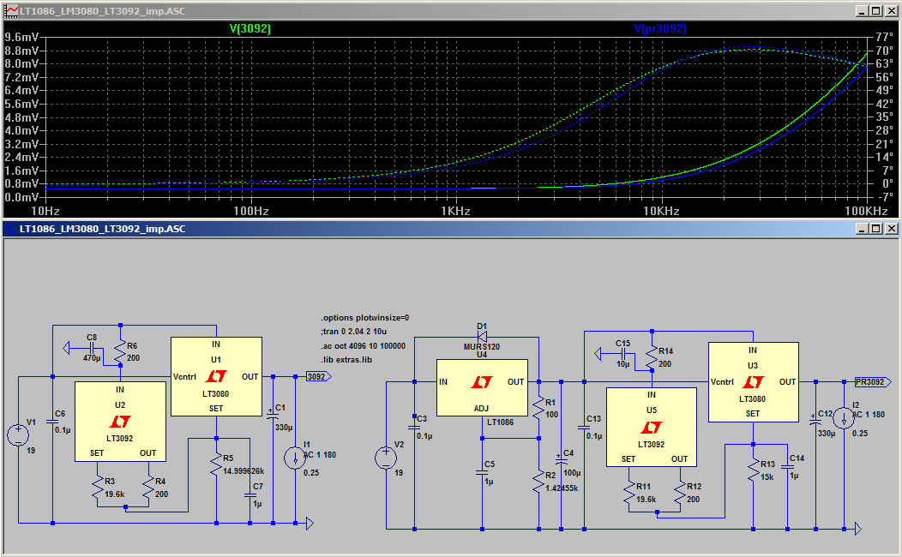Click the 9.6mV left axis label
Viewport: 902px width, 557px height.
click(x=21, y=38)
